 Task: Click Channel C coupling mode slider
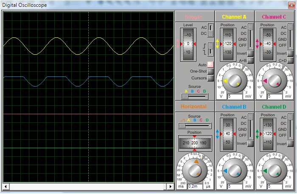coord(290,37)
